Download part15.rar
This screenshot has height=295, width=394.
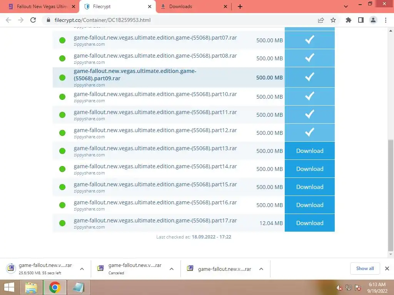(x=310, y=187)
